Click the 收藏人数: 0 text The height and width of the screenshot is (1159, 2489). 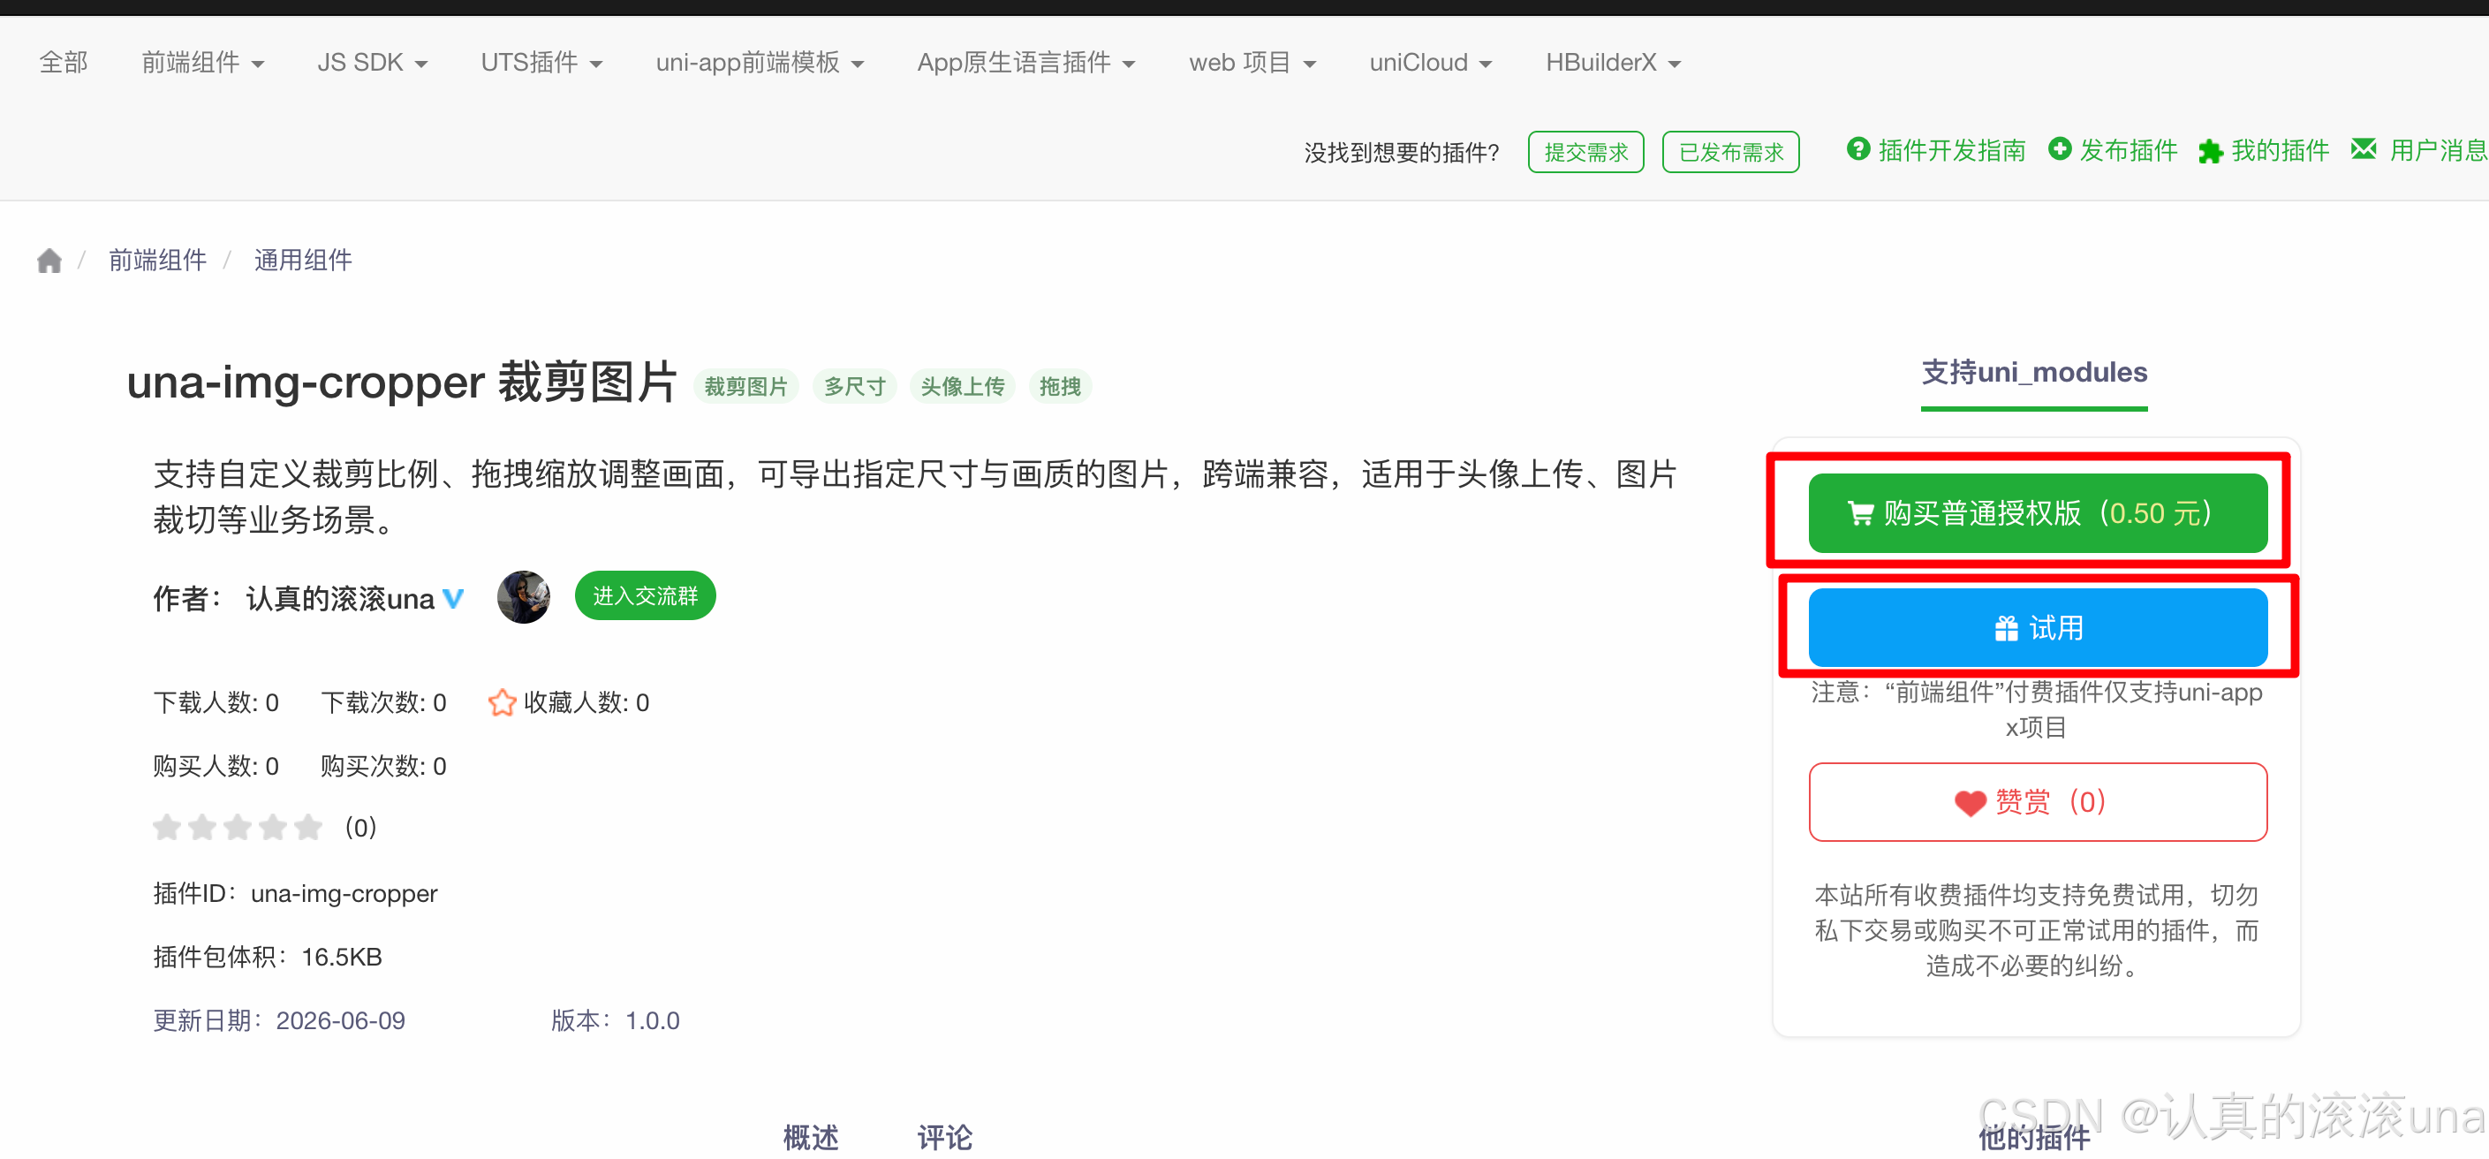coord(586,703)
